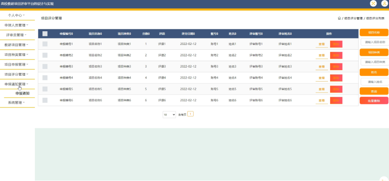
Task: Click 查看 for the 申报编号2 row
Action: click(322, 55)
